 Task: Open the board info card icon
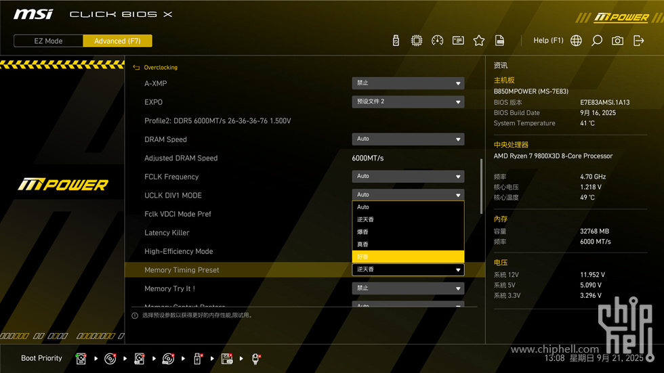458,41
